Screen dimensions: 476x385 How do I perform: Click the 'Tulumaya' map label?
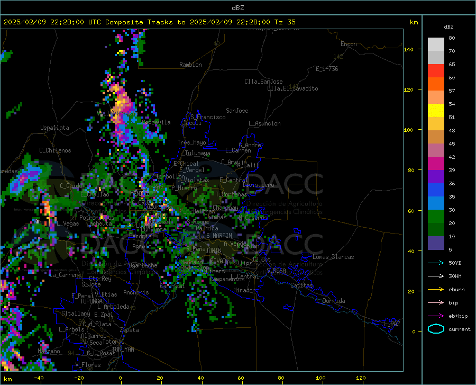click(198, 153)
